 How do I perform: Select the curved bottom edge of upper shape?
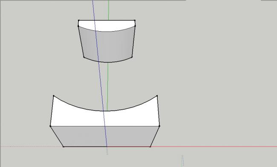pyautogui.click(x=108, y=62)
